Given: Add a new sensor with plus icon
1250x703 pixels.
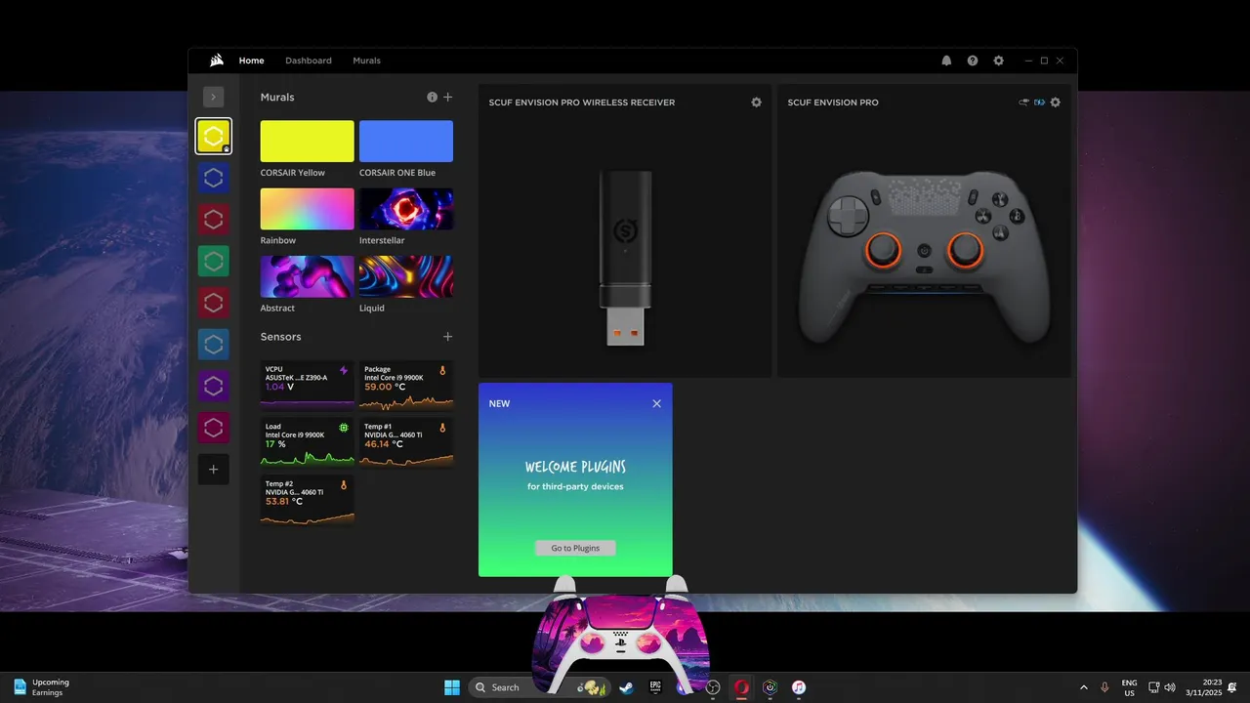Looking at the screenshot, I should (x=448, y=337).
